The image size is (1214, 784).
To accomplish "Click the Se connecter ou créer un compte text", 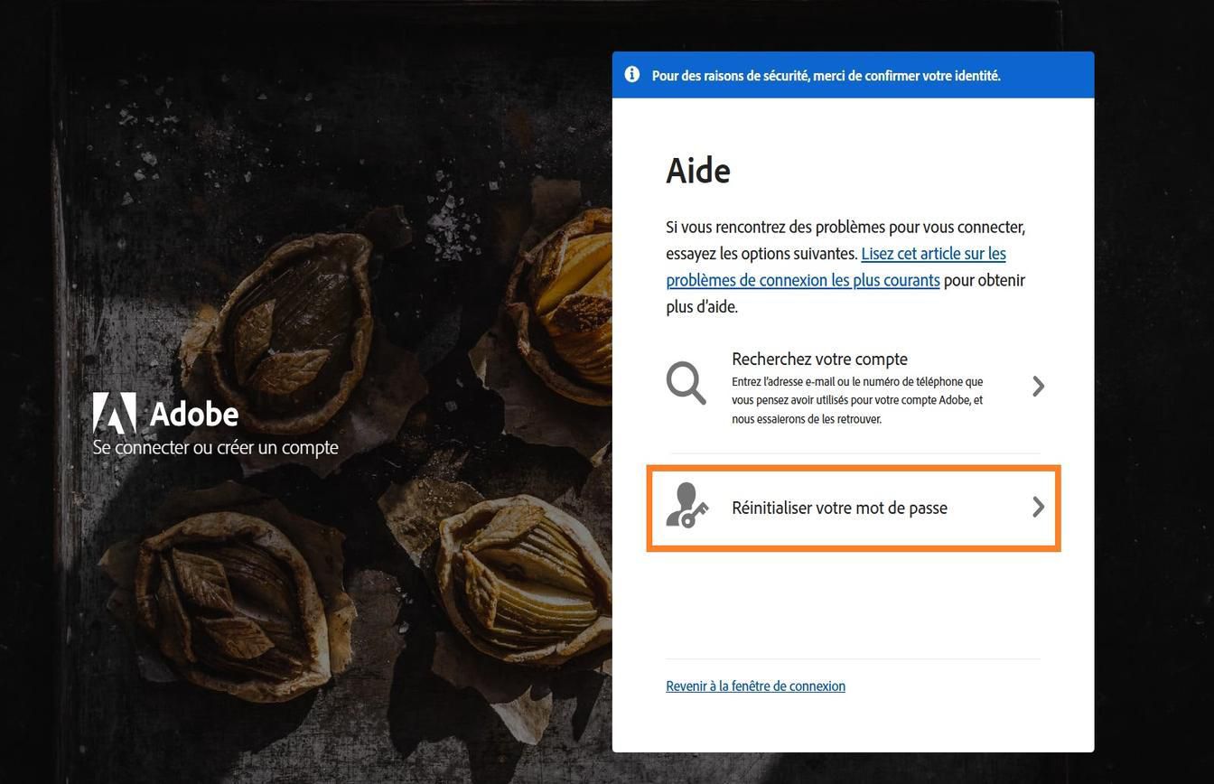I will tap(216, 446).
